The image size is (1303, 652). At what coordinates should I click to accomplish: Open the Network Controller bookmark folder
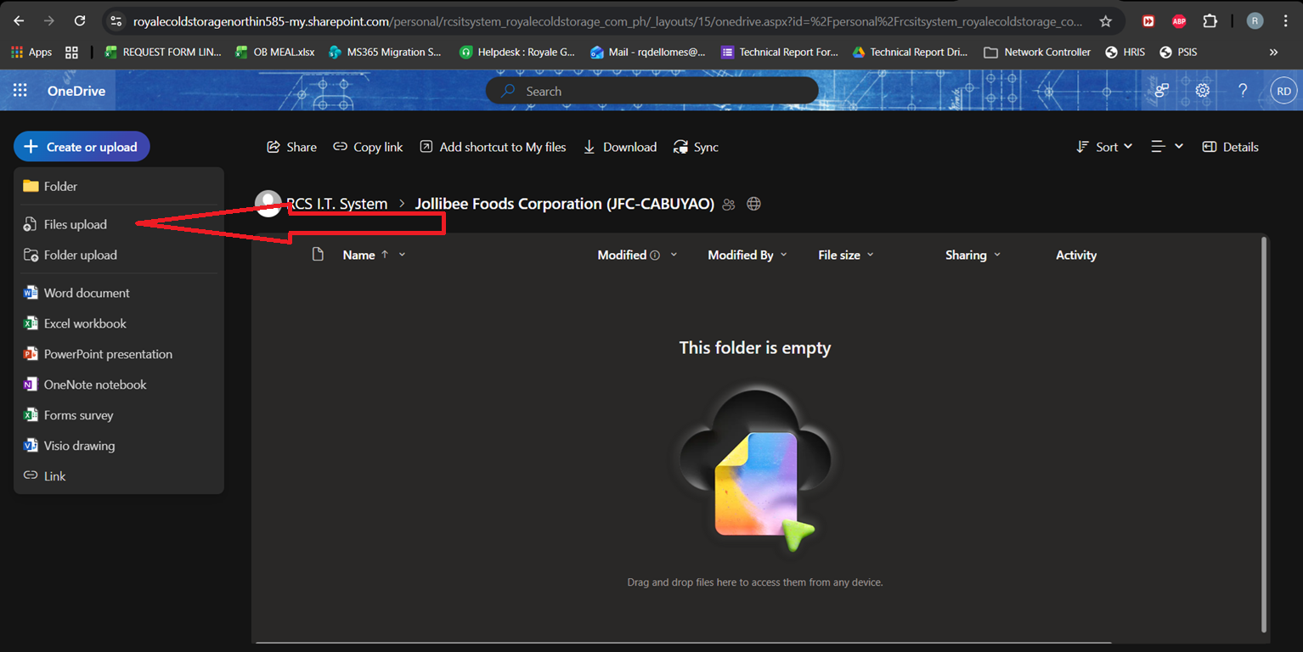[1037, 52]
